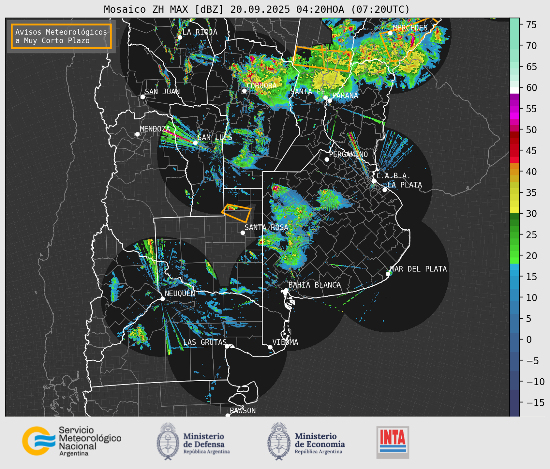Click the Ministerio de Defensa emblem
The width and height of the screenshot is (550, 469).
coord(168,441)
